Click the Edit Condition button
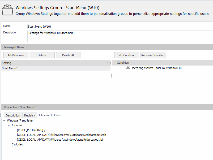Image resolution: width=213 pixels, height=160 pixels. 126,55
